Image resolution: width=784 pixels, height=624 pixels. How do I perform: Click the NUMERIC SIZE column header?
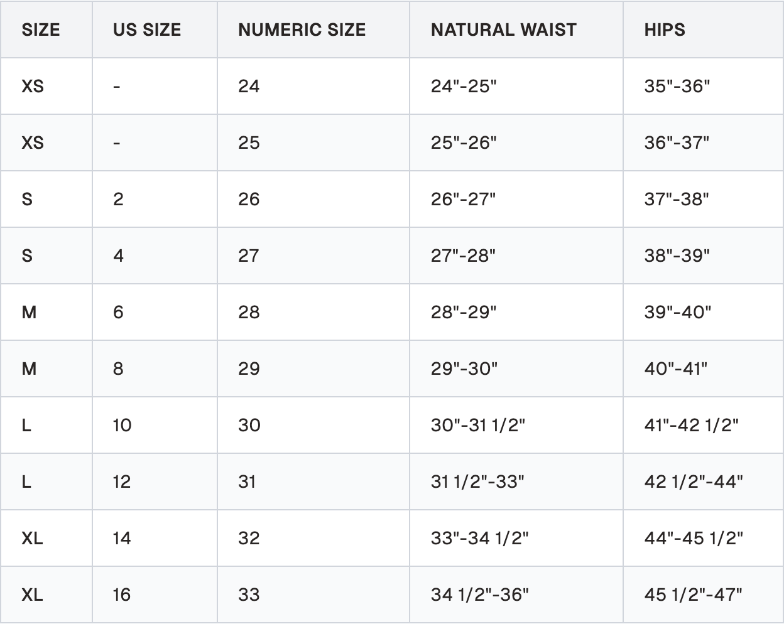click(313, 30)
